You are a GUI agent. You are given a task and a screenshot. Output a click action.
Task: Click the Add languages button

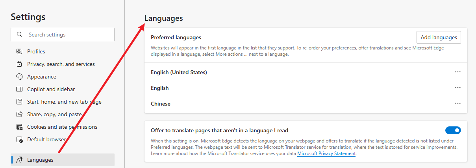pyautogui.click(x=439, y=37)
